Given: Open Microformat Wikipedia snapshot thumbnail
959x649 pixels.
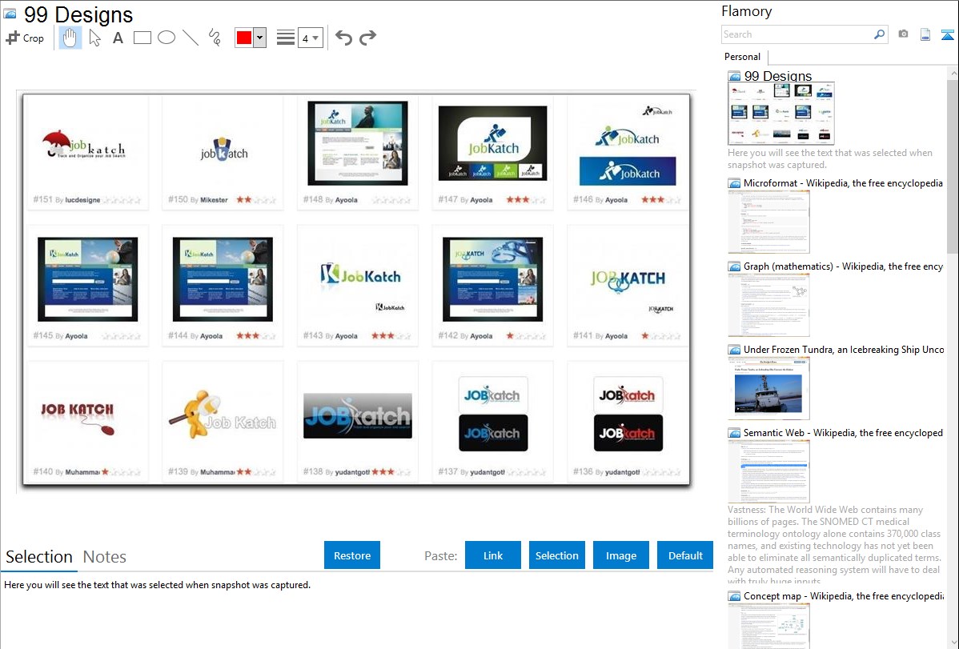Looking at the screenshot, I should click(x=768, y=222).
